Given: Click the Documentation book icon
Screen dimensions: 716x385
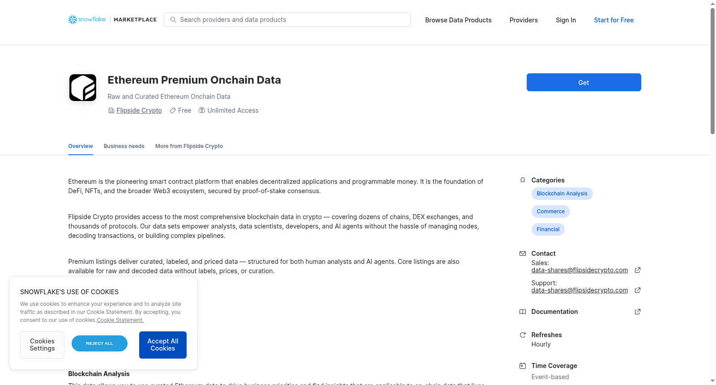Looking at the screenshot, I should pyautogui.click(x=522, y=312).
